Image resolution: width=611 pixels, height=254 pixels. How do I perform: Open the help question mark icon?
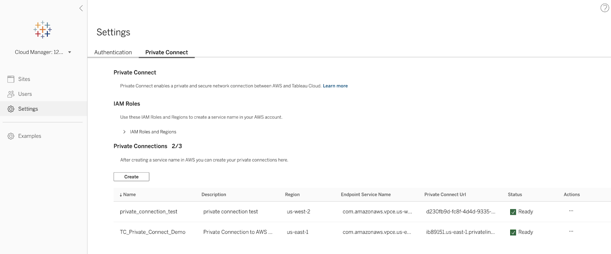pyautogui.click(x=605, y=8)
